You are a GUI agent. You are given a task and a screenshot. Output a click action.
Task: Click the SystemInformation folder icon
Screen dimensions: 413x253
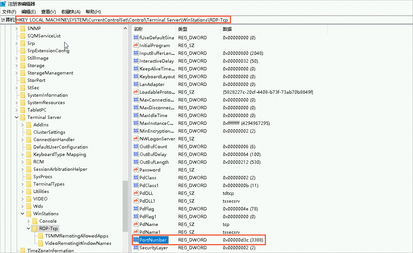(x=23, y=95)
